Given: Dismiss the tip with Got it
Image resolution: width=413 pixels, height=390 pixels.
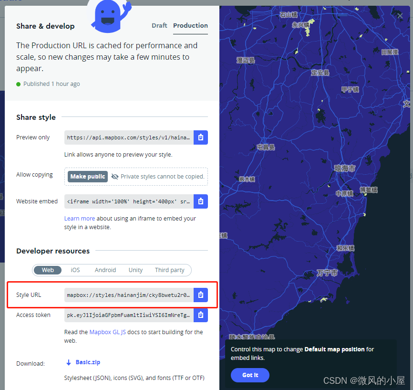Looking at the screenshot, I should [x=250, y=375].
